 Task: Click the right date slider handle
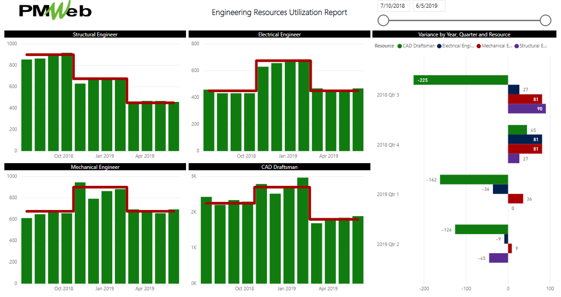pos(545,21)
